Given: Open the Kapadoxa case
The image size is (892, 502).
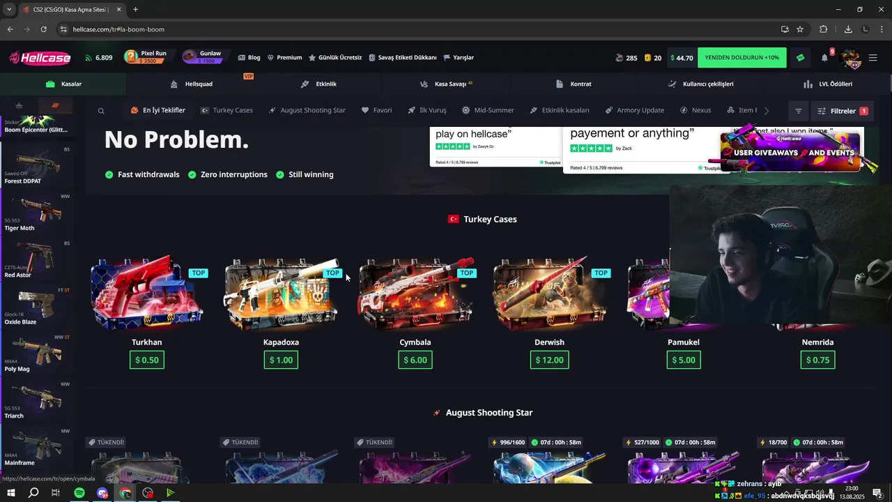Looking at the screenshot, I should click(x=281, y=310).
